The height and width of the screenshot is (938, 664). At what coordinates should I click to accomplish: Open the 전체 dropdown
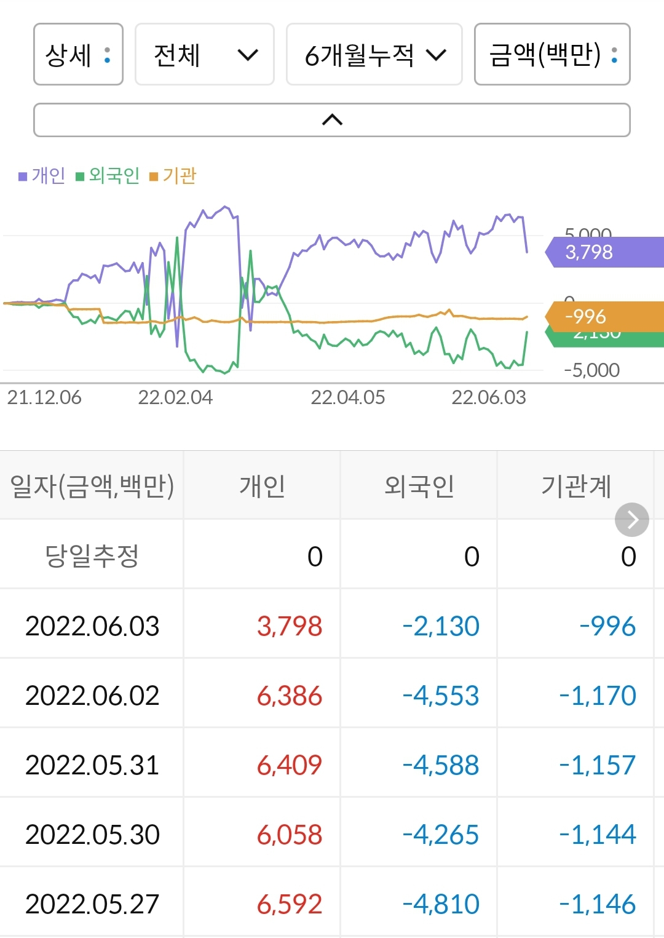coord(204,54)
